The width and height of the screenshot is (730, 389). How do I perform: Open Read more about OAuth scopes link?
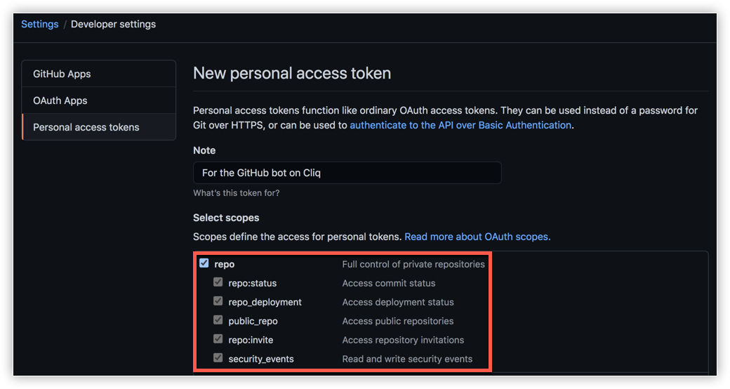pos(477,237)
